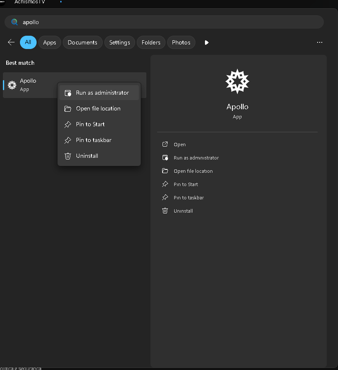Open the three-dot options menu
Viewport: 338px width, 370px height.
pos(320,42)
